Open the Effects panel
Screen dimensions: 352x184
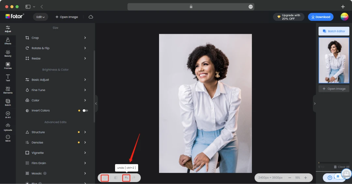click(8, 41)
